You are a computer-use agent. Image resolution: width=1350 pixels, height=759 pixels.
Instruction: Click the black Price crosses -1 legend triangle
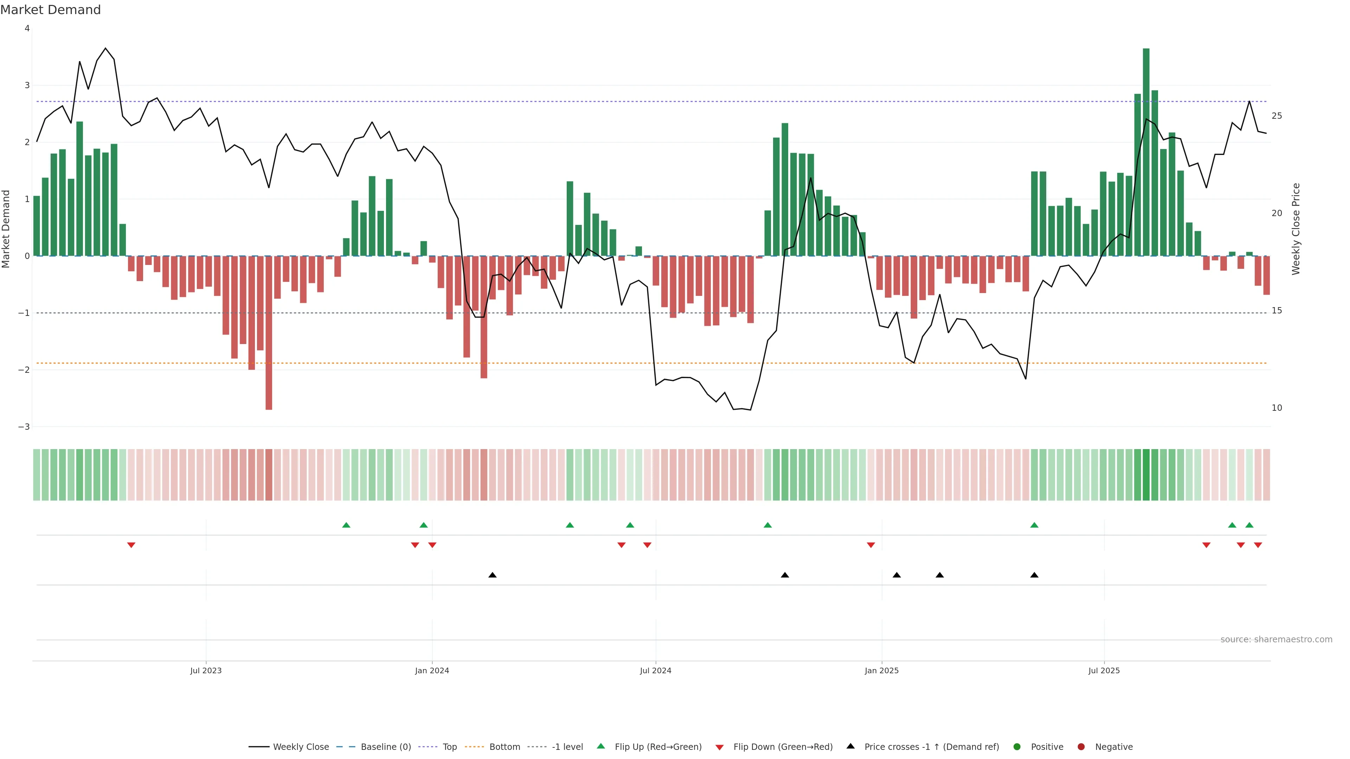point(850,746)
